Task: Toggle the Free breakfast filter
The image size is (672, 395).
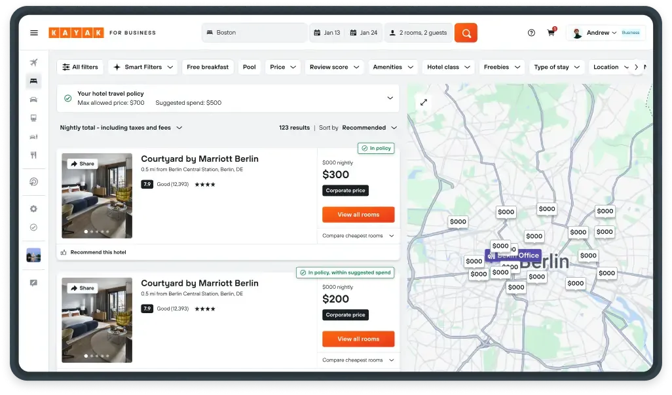Action: click(208, 67)
